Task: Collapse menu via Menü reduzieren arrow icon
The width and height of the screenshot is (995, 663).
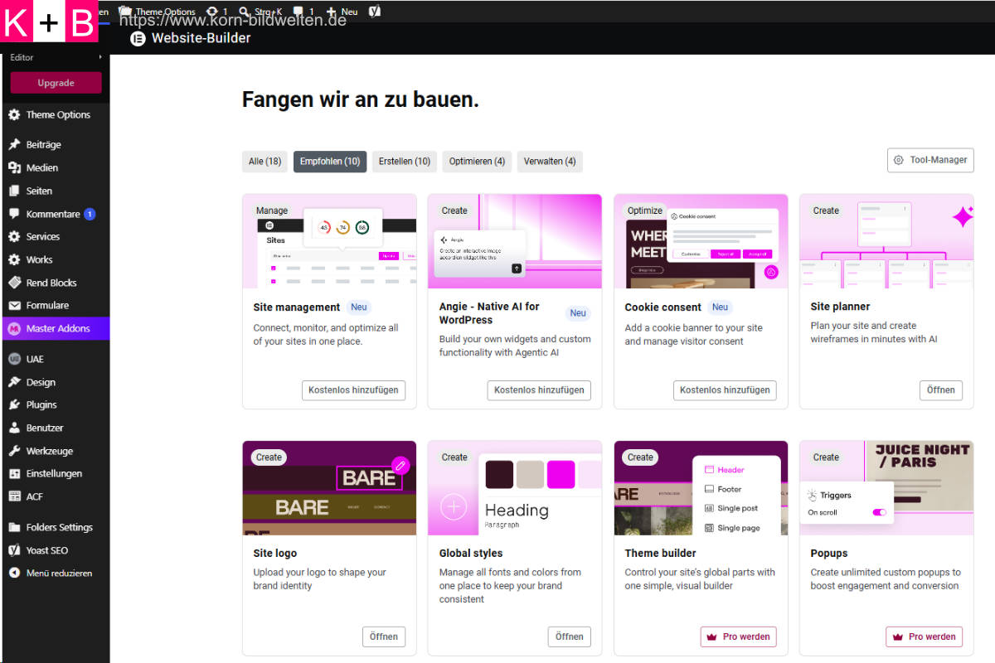Action: click(14, 573)
